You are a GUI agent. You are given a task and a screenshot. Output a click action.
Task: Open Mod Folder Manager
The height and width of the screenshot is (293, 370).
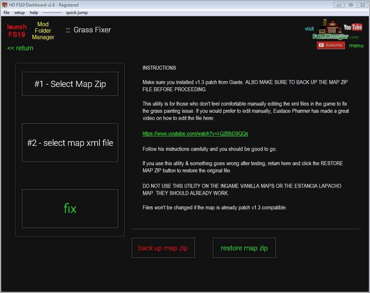pyautogui.click(x=43, y=31)
